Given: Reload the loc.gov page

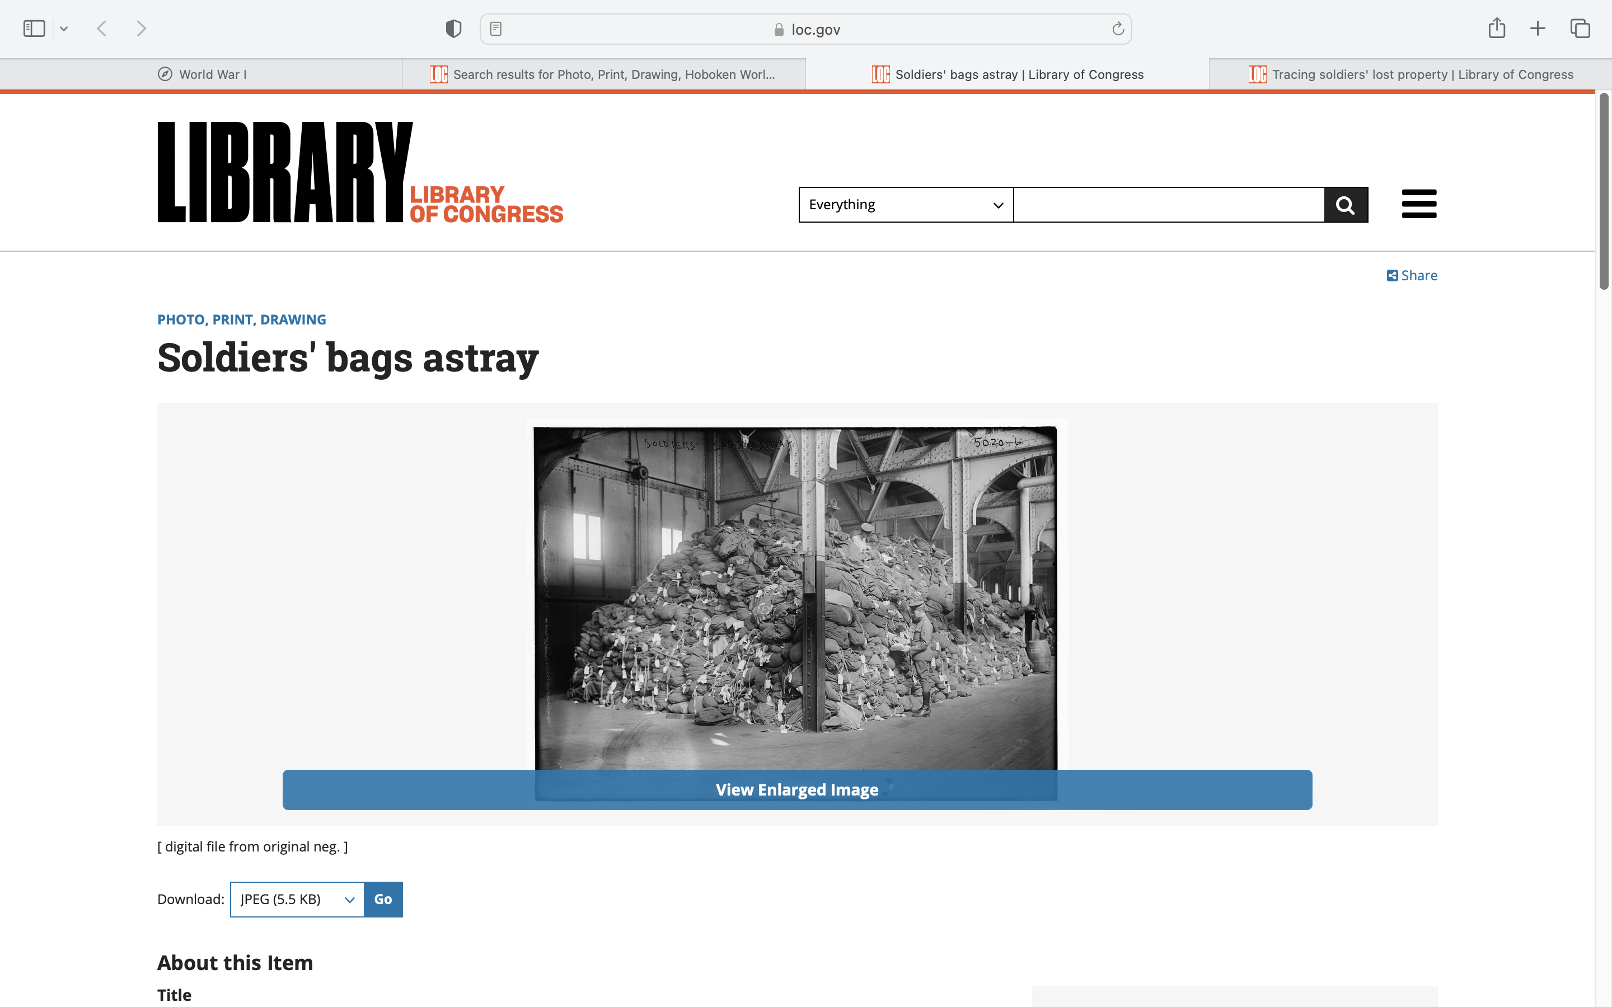Looking at the screenshot, I should (1118, 29).
